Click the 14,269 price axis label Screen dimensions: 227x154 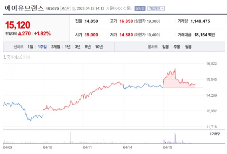point(211,95)
